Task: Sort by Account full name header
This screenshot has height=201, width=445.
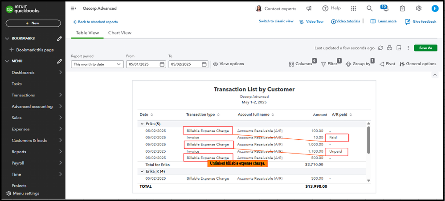Action: click(256, 115)
